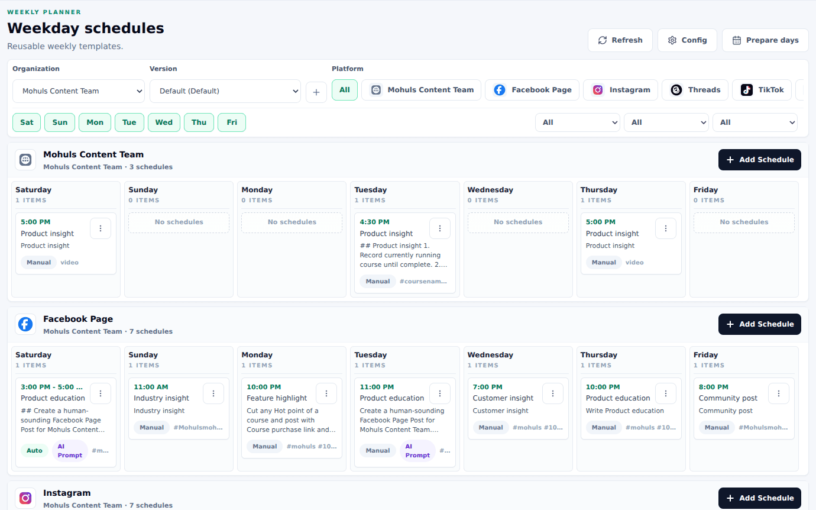Viewport: 816px width, 510px height.
Task: Toggle the Wed day filter
Action: (164, 122)
